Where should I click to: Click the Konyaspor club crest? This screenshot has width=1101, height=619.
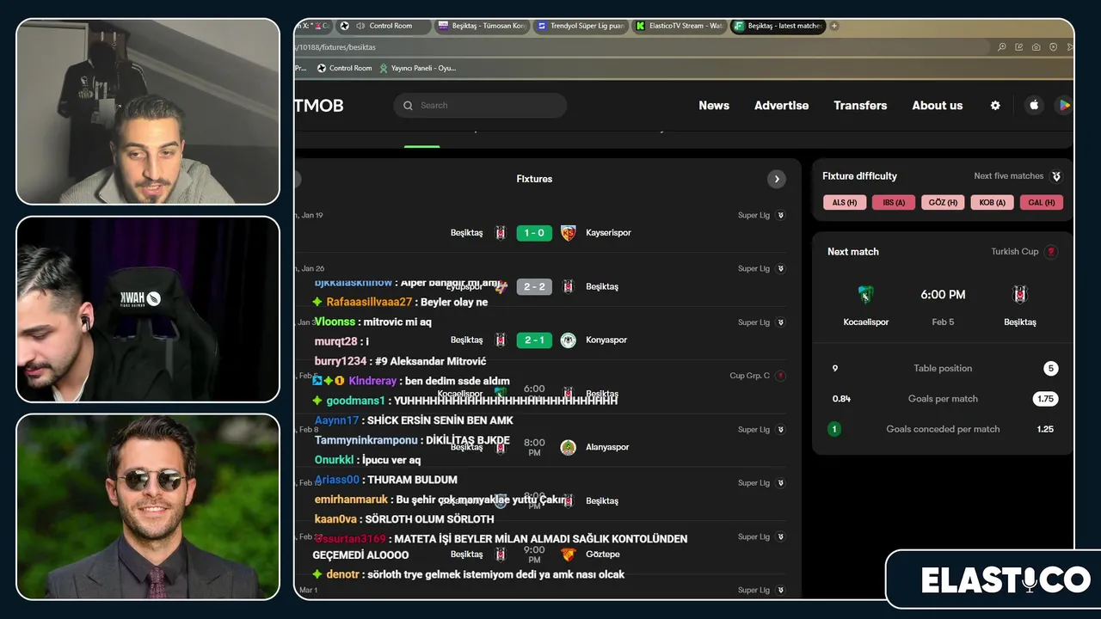tap(568, 340)
